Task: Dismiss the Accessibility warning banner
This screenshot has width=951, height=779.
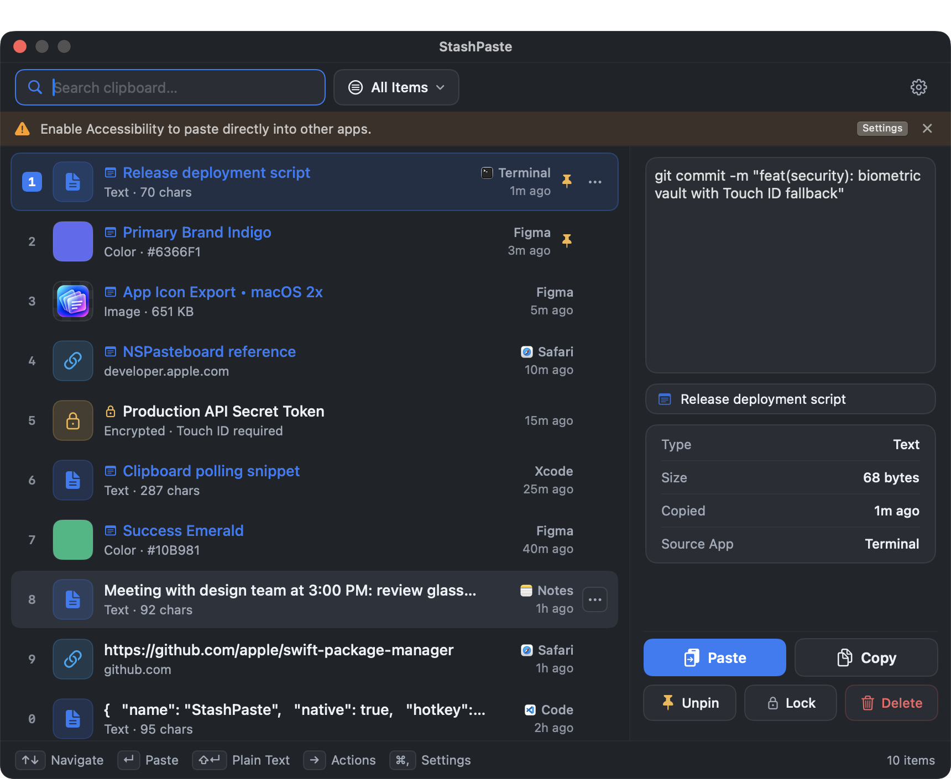Action: pyautogui.click(x=927, y=128)
